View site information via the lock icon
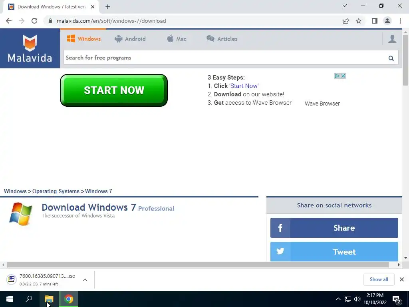The height and width of the screenshot is (307, 409). click(50, 21)
